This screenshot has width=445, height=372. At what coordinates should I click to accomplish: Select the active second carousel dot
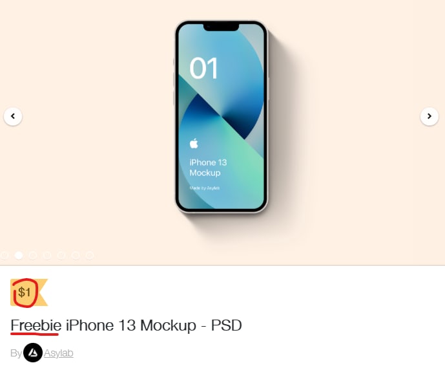click(19, 256)
